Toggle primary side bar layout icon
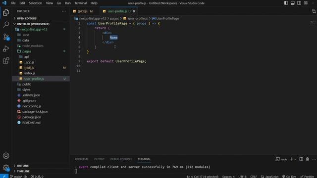The height and width of the screenshot is (178, 317). click(x=286, y=3)
